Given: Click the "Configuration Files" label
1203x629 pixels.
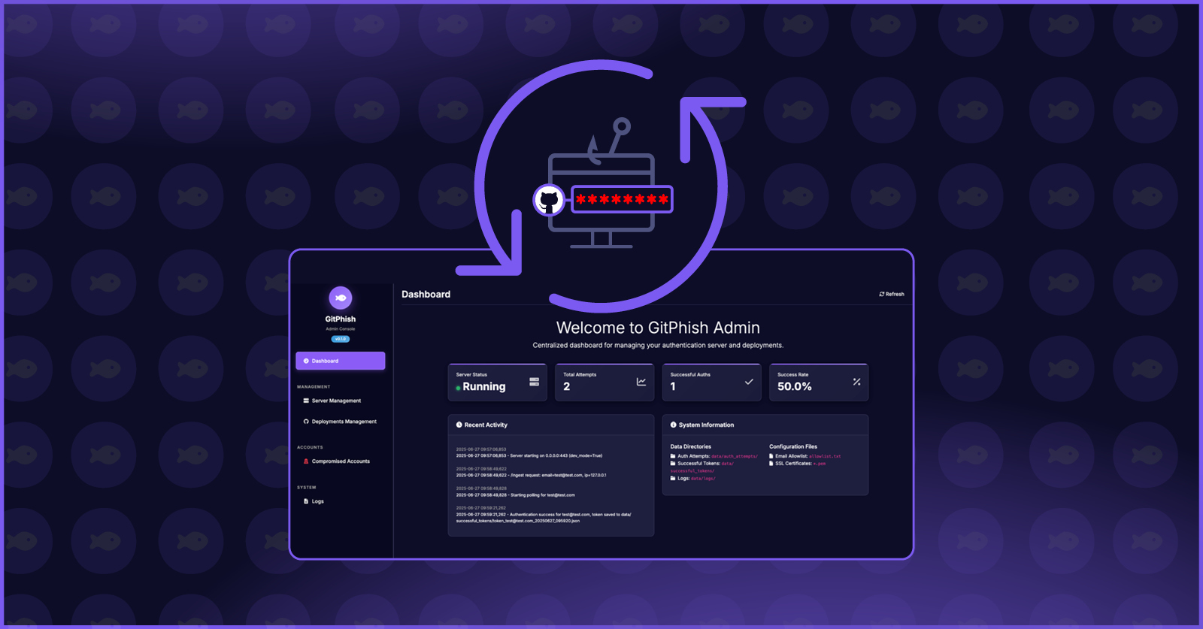Looking at the screenshot, I should click(793, 446).
